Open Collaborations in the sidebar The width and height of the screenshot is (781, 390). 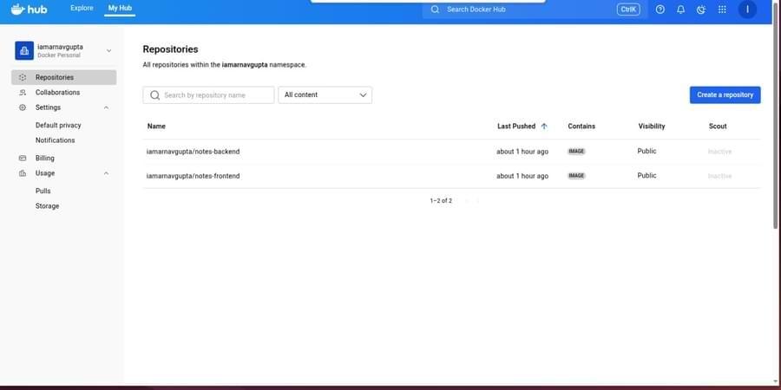click(x=57, y=93)
